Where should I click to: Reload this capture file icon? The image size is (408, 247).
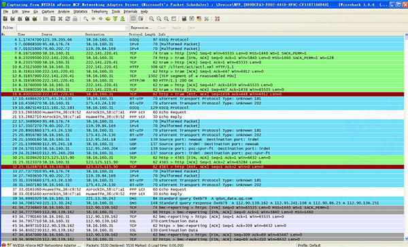tap(67, 19)
